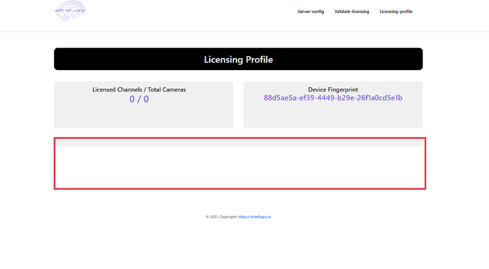Go to the Validate-licensing page
Viewport: 489px width, 269px height.
[352, 11]
